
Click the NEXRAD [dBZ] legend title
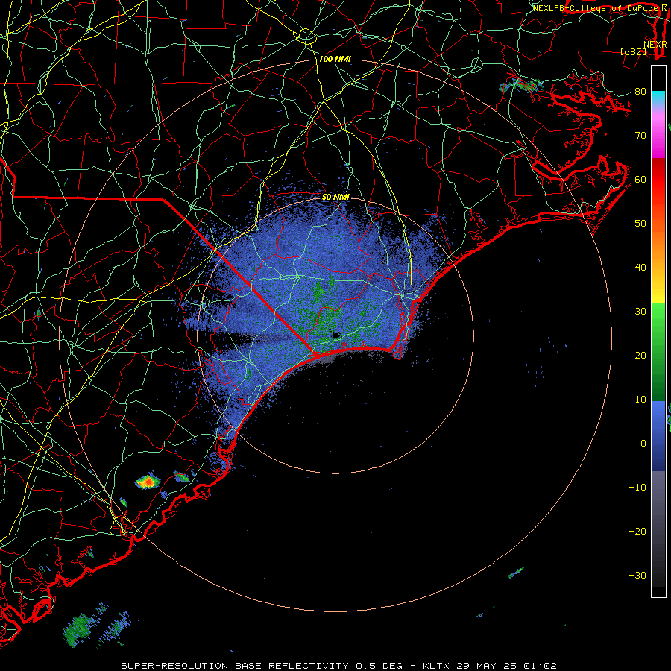[x=643, y=48]
